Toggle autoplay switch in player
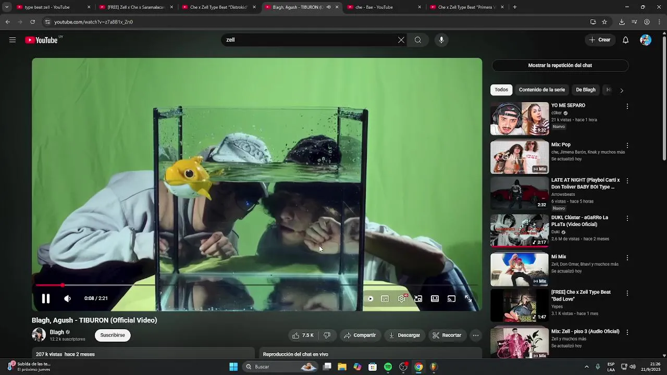Viewport: 667px width, 375px height. pyautogui.click(x=370, y=299)
